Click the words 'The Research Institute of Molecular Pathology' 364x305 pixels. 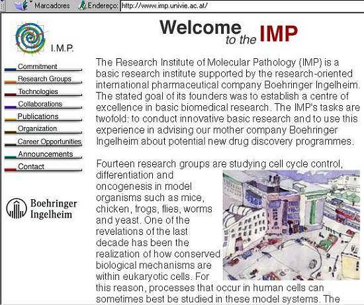[x=196, y=62]
